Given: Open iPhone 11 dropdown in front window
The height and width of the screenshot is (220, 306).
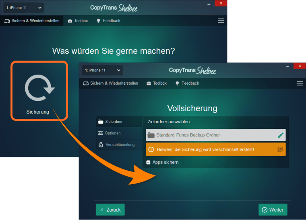Looking at the screenshot, I should 102,70.
